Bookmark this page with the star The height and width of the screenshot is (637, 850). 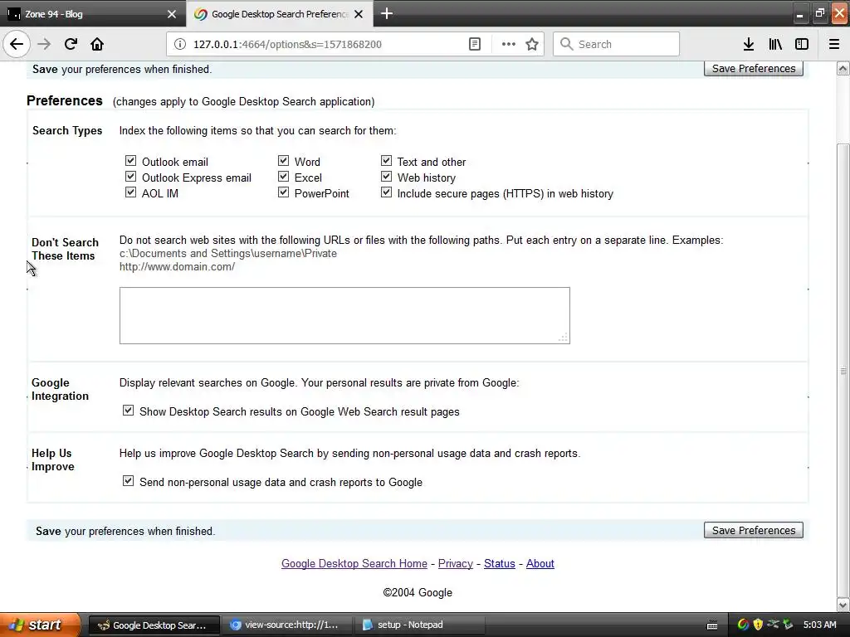tap(532, 44)
